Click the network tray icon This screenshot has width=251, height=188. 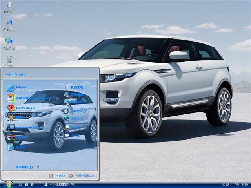click(227, 184)
